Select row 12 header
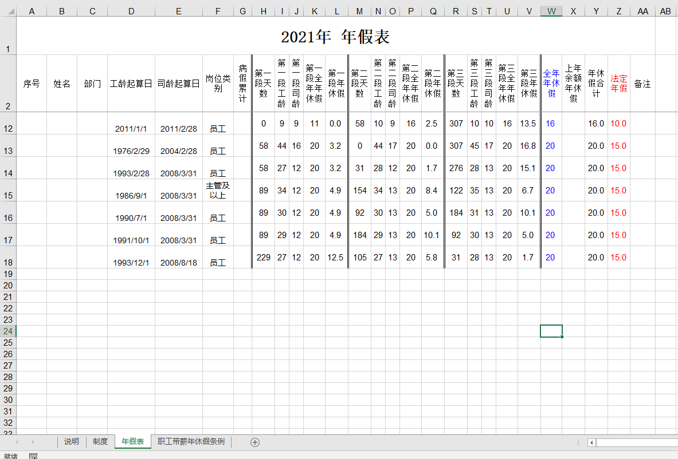 (8, 124)
